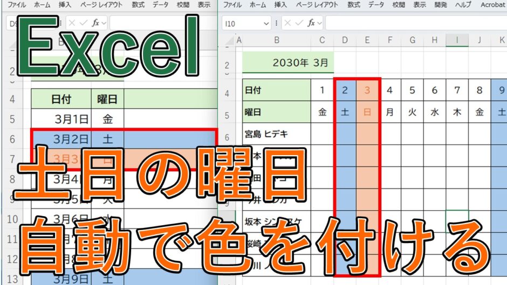Click the date cell 7 in right window
507x285 pixels.
457,90
